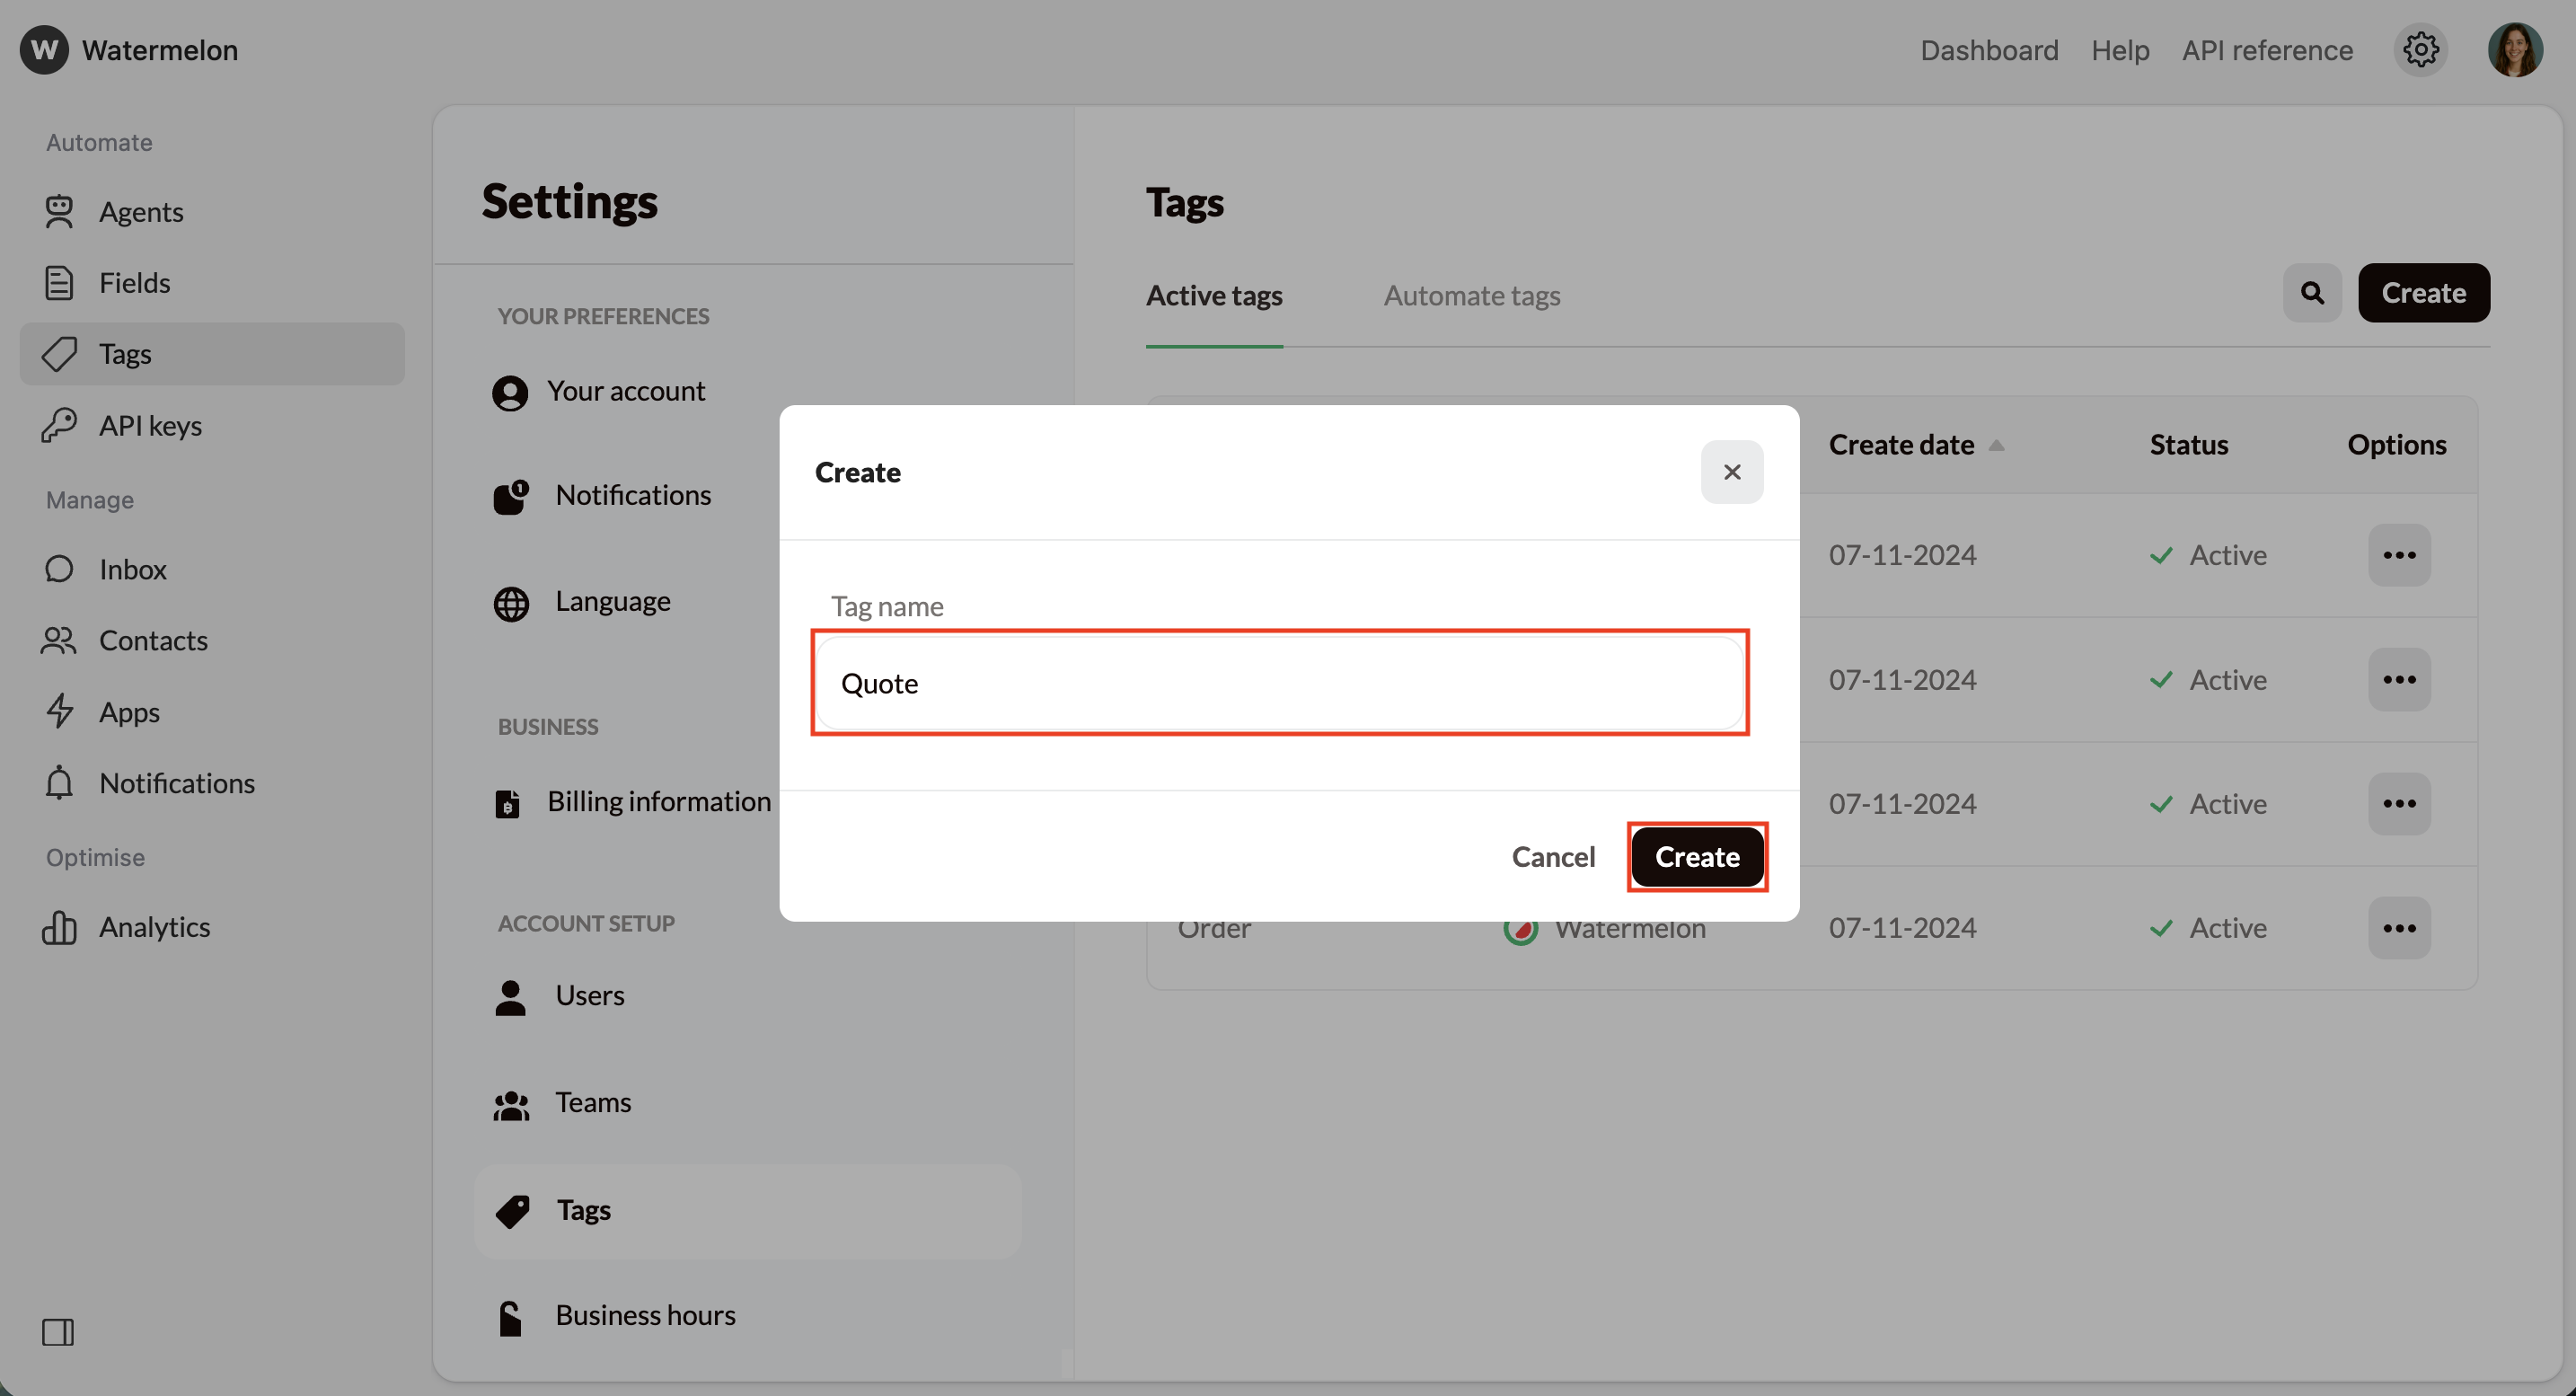Viewport: 2576px width, 1396px height.
Task: Open the user profile avatar
Action: click(x=2514, y=49)
